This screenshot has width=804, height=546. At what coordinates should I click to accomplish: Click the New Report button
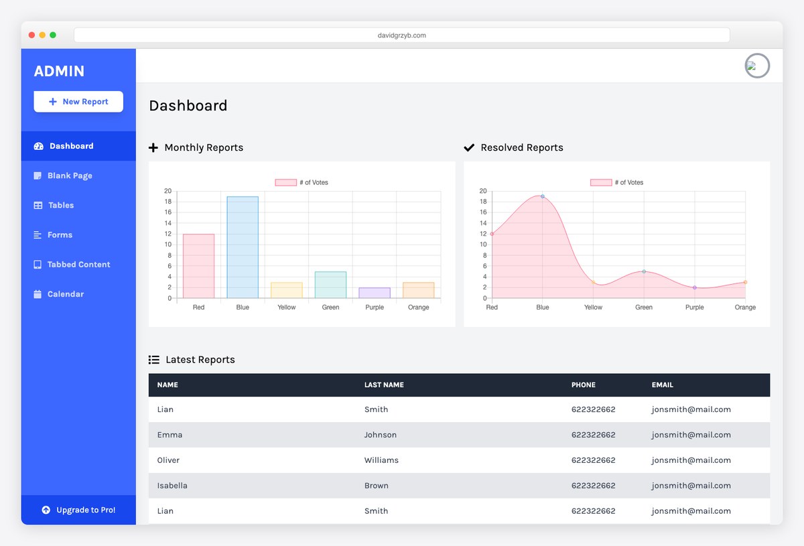point(78,102)
